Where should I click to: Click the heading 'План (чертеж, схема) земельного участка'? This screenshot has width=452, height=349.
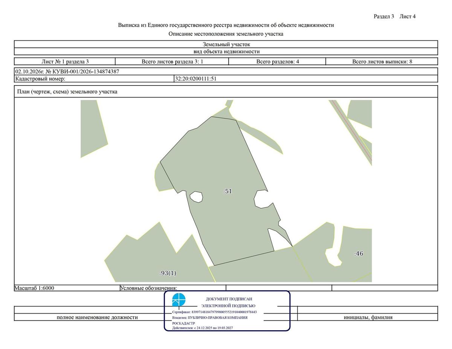click(67, 91)
